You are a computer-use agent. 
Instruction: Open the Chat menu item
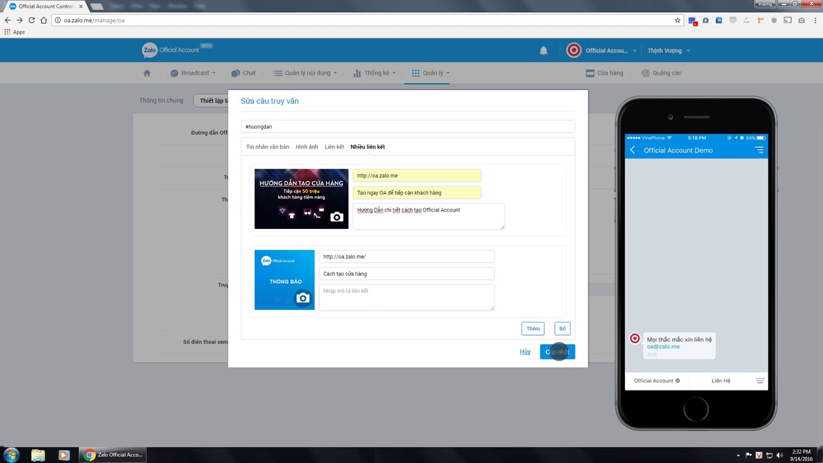[x=244, y=73]
